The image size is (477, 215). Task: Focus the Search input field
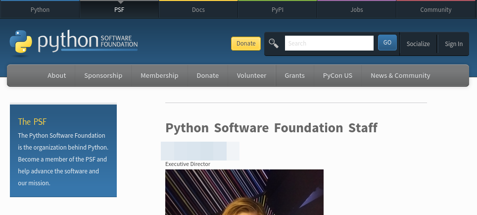(x=329, y=43)
